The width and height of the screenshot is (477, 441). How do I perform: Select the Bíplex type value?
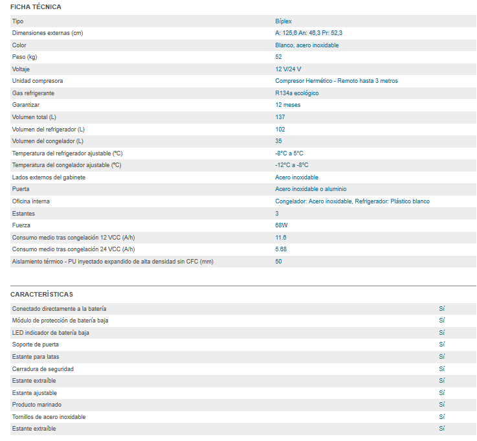pyautogui.click(x=283, y=21)
